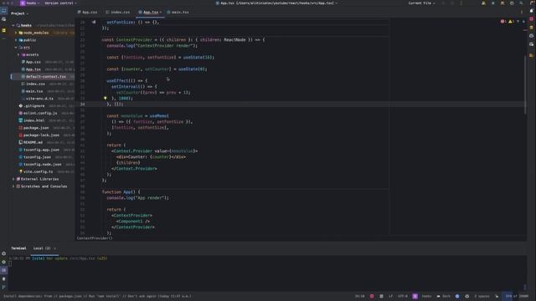Select the Terminal panel tab
Screen dimensions: 536x301
18,248
